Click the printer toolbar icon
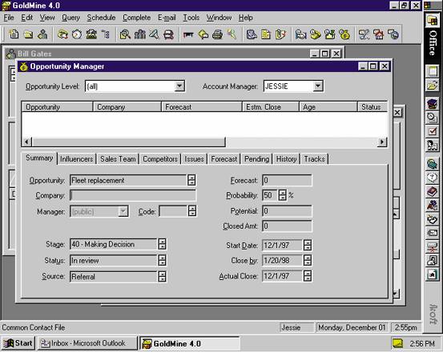The height and width of the screenshot is (352, 443). pos(218,34)
